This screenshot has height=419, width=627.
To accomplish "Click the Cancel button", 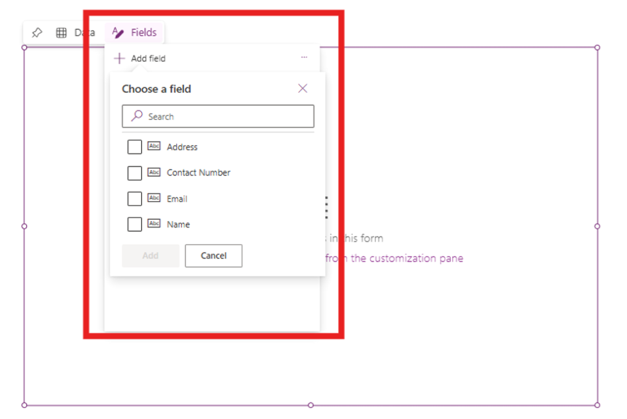I will click(213, 256).
